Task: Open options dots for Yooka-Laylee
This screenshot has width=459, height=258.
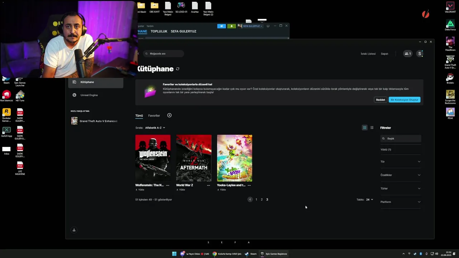Action: (x=249, y=185)
